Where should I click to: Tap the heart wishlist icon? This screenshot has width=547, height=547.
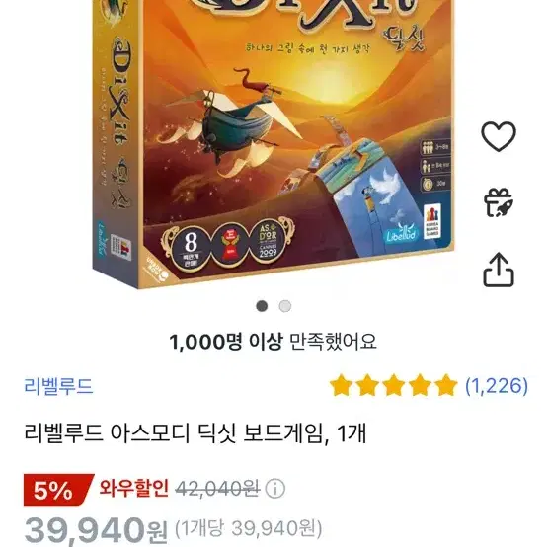point(499,136)
